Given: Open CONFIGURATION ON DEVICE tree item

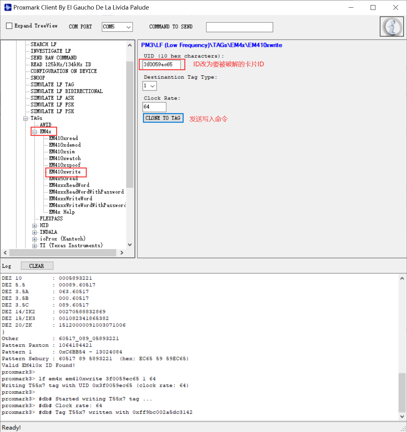Looking at the screenshot, I should tap(64, 71).
